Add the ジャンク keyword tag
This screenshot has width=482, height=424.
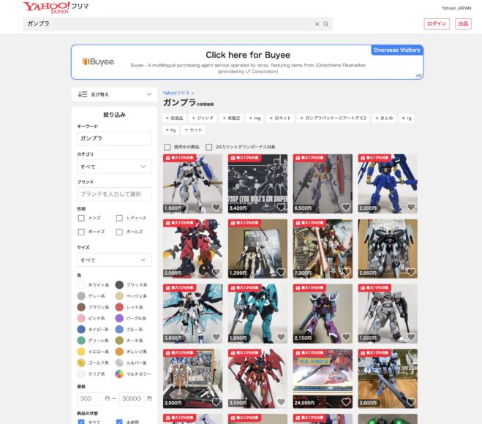click(x=203, y=118)
